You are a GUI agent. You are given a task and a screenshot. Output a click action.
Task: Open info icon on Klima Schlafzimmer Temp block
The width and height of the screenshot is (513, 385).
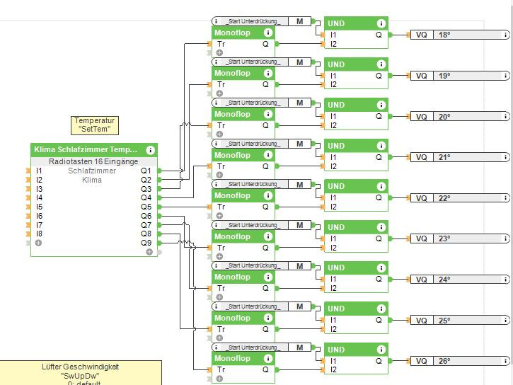click(x=150, y=150)
